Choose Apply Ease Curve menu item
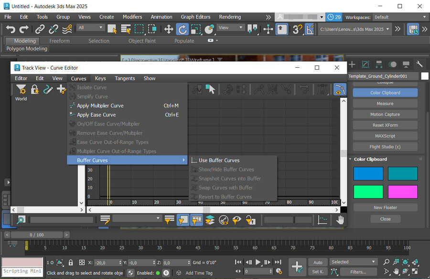 point(127,115)
